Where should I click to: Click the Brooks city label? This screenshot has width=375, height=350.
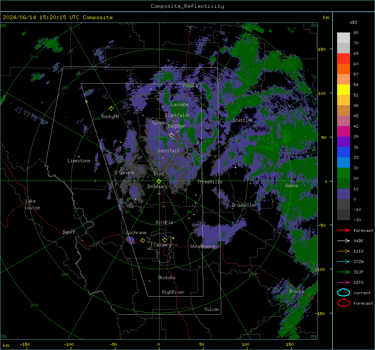click(x=296, y=291)
